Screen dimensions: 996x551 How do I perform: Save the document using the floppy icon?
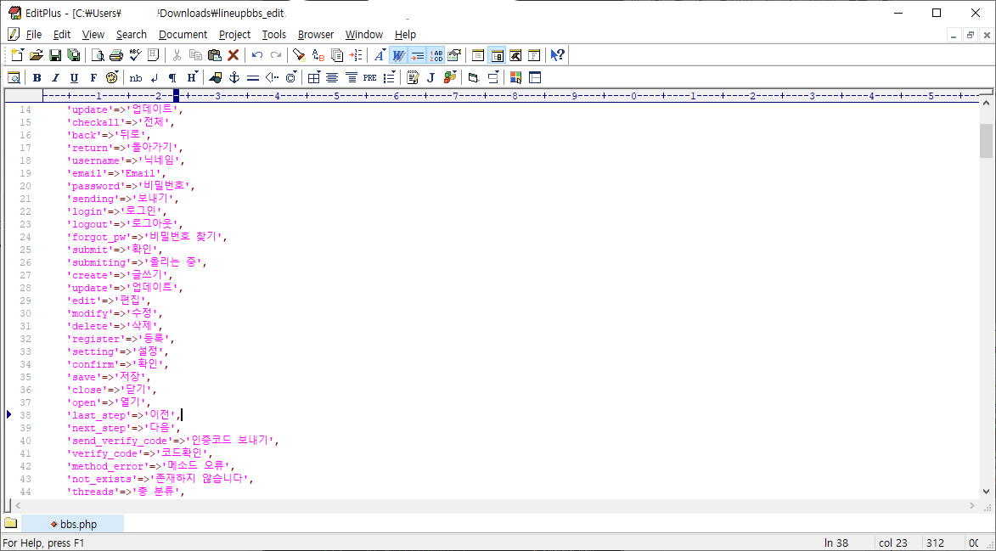54,55
